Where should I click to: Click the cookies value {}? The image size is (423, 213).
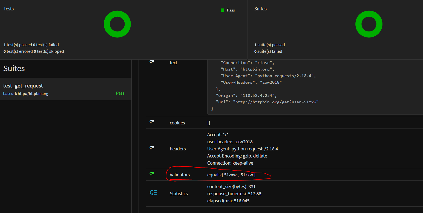209,123
